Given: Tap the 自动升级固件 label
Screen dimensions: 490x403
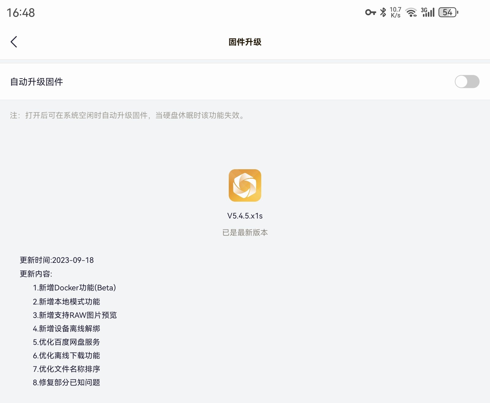Looking at the screenshot, I should pos(37,82).
